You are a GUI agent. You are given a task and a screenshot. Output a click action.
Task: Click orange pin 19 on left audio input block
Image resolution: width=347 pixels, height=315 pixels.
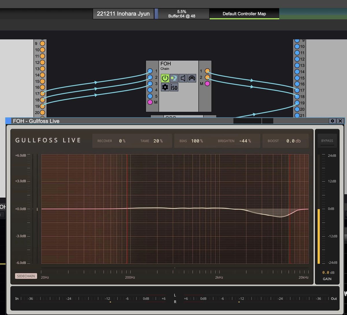pos(43,106)
